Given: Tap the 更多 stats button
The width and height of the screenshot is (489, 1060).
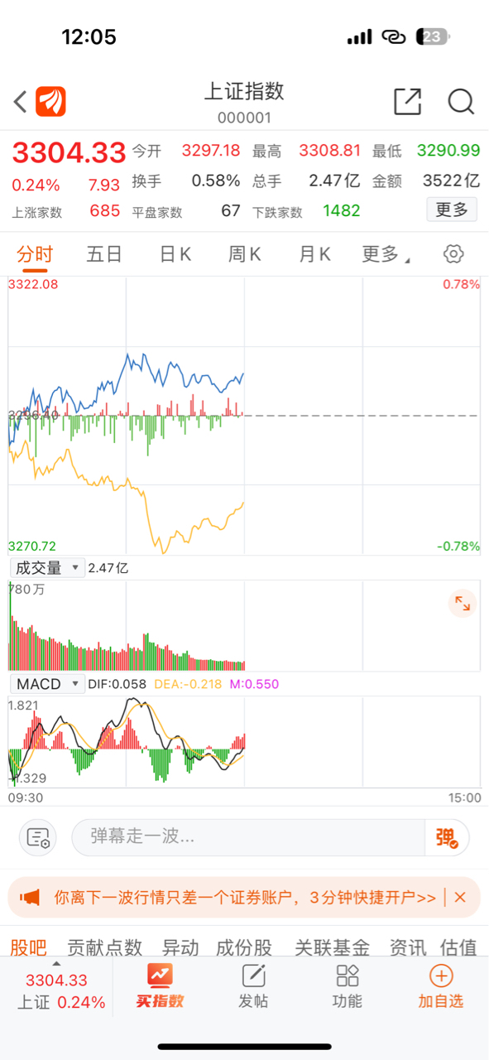Looking at the screenshot, I should 452,210.
